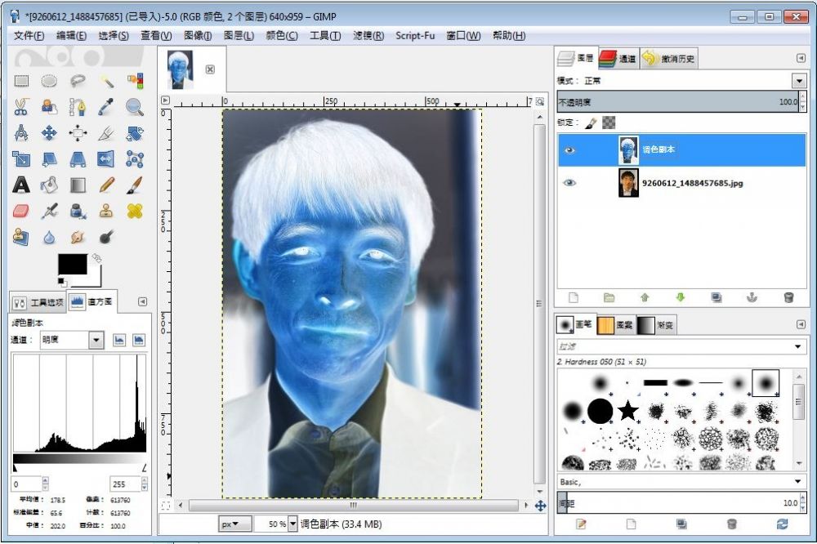Delete layer using the trash icon
This screenshot has height=544, width=817.
788,298
